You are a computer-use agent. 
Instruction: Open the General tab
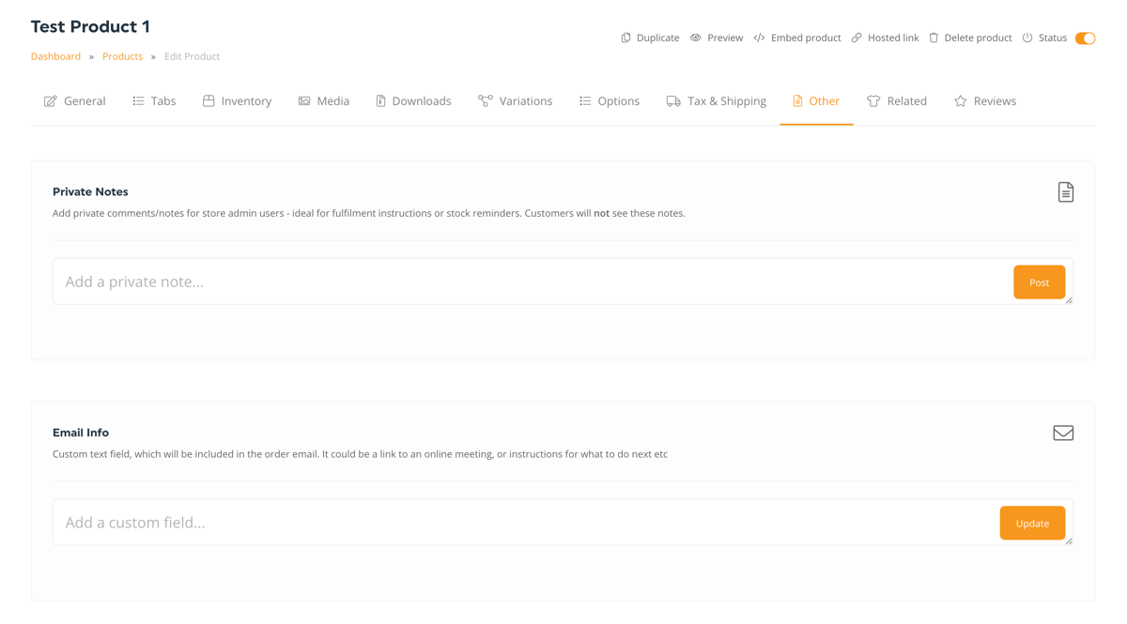click(75, 101)
